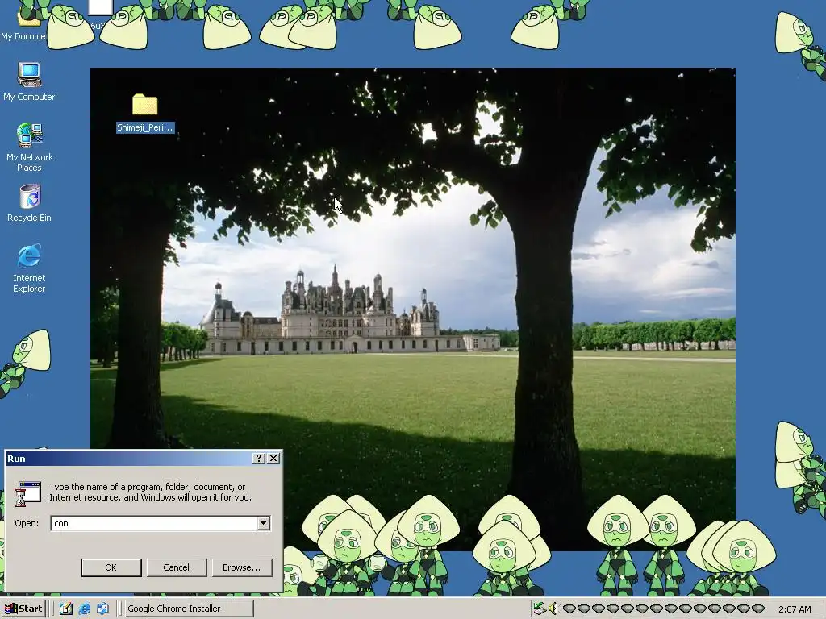
Task: Select the My Documents desktop icon
Action: (23, 23)
